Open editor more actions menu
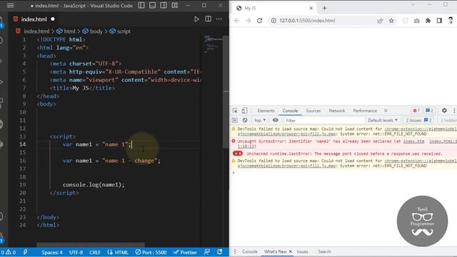Viewport: 457px width, 257px height. 219,19
